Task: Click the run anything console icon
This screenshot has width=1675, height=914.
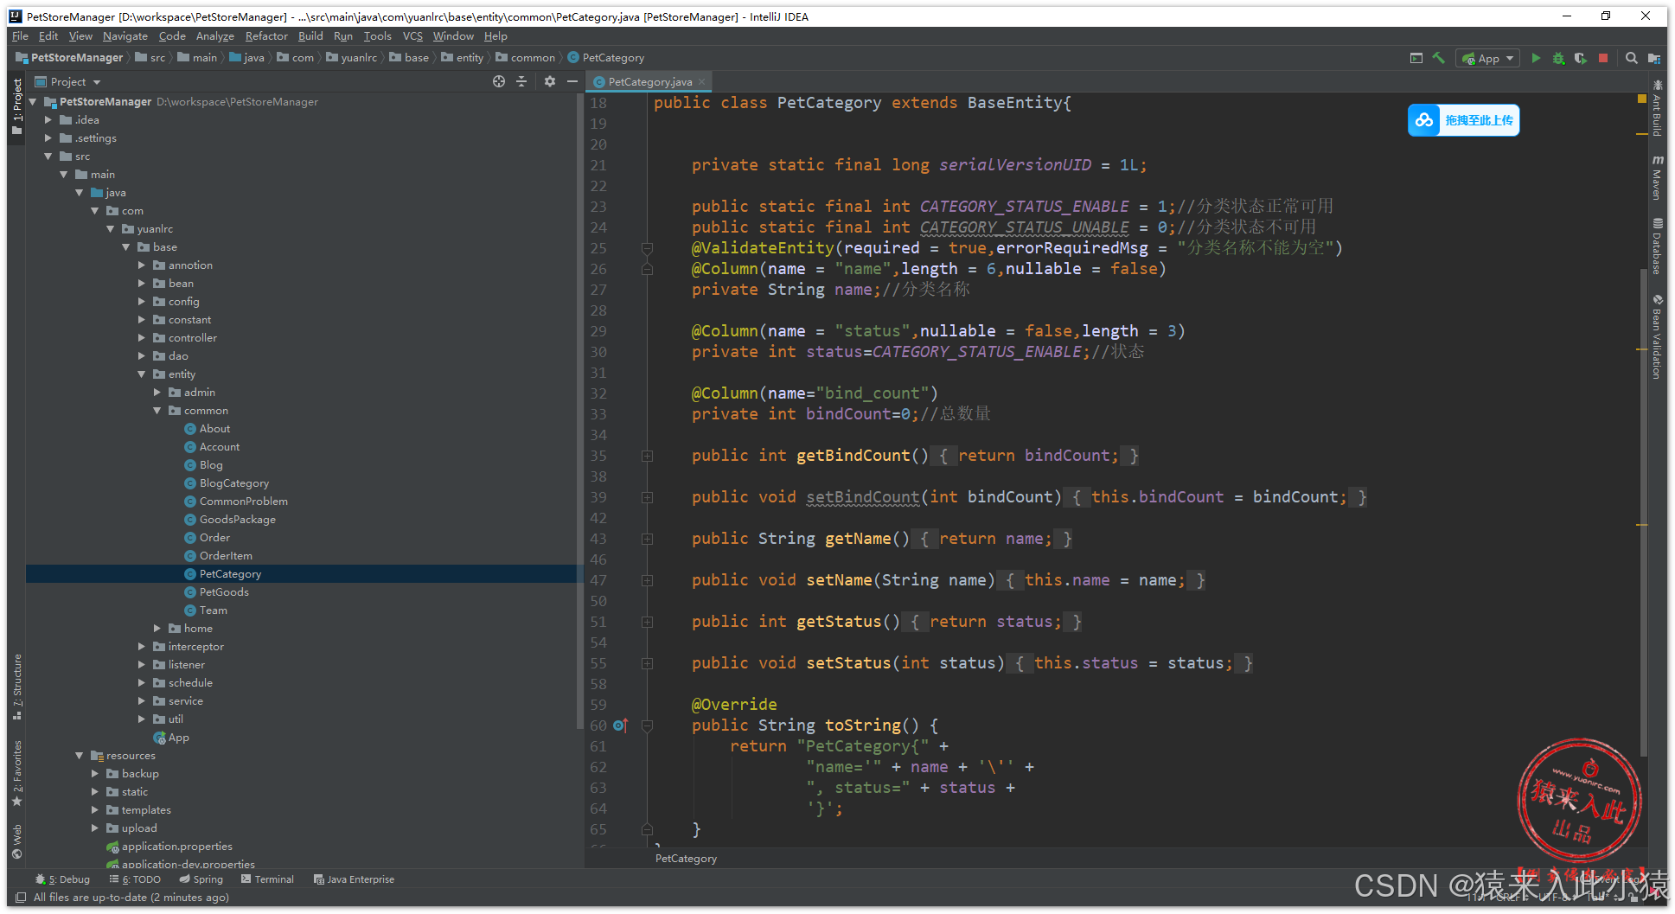Action: (1416, 58)
